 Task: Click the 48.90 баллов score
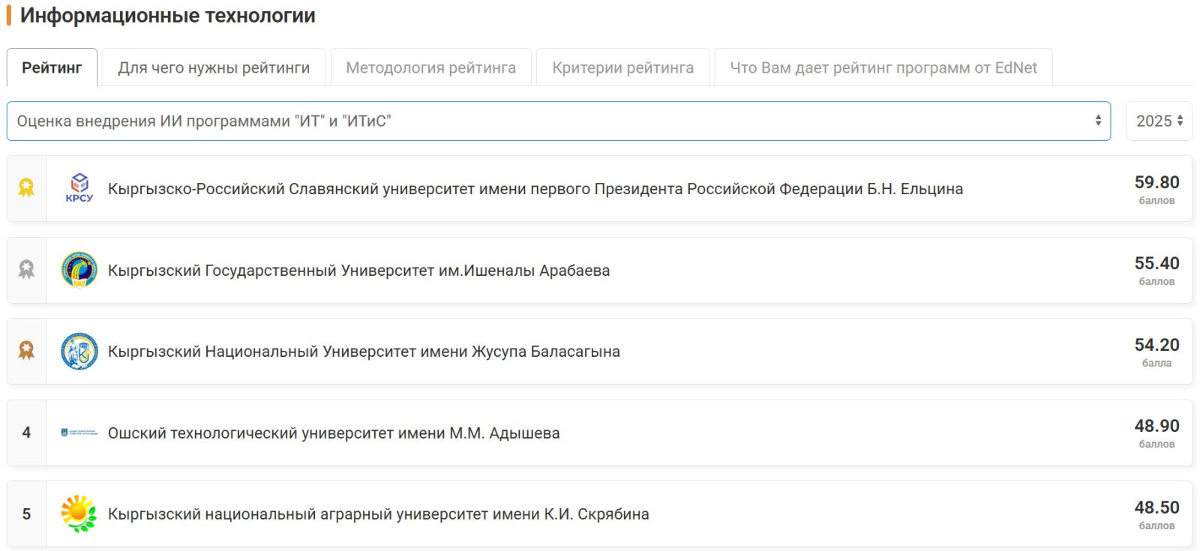[1156, 433]
